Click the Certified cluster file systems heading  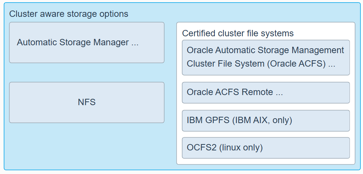(238, 33)
